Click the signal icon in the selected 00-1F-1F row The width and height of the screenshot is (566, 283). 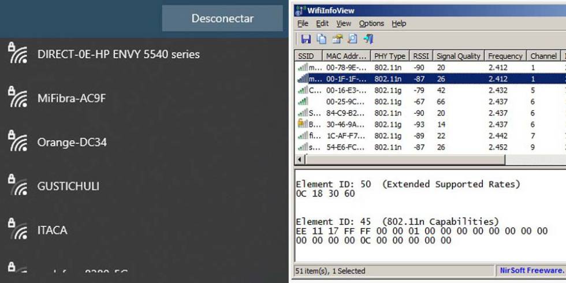point(303,79)
